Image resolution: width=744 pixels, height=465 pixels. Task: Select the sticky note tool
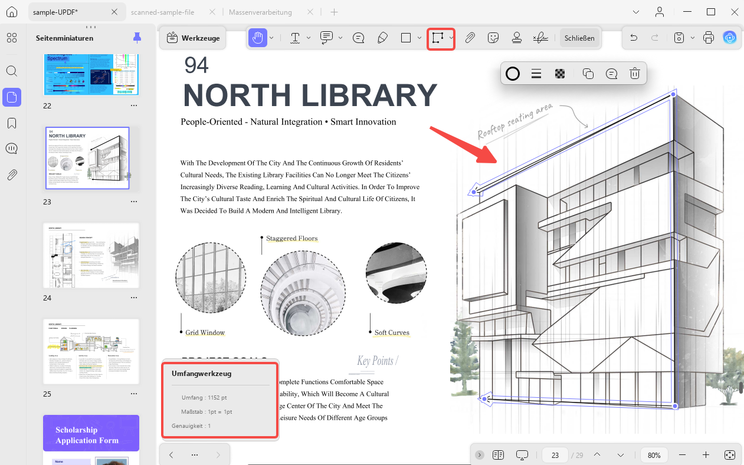358,38
